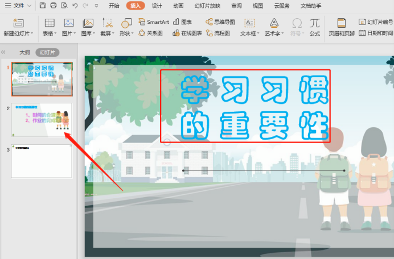Open print preview icon
This screenshot has width=394, height=259.
pyautogui.click(x=64, y=6)
